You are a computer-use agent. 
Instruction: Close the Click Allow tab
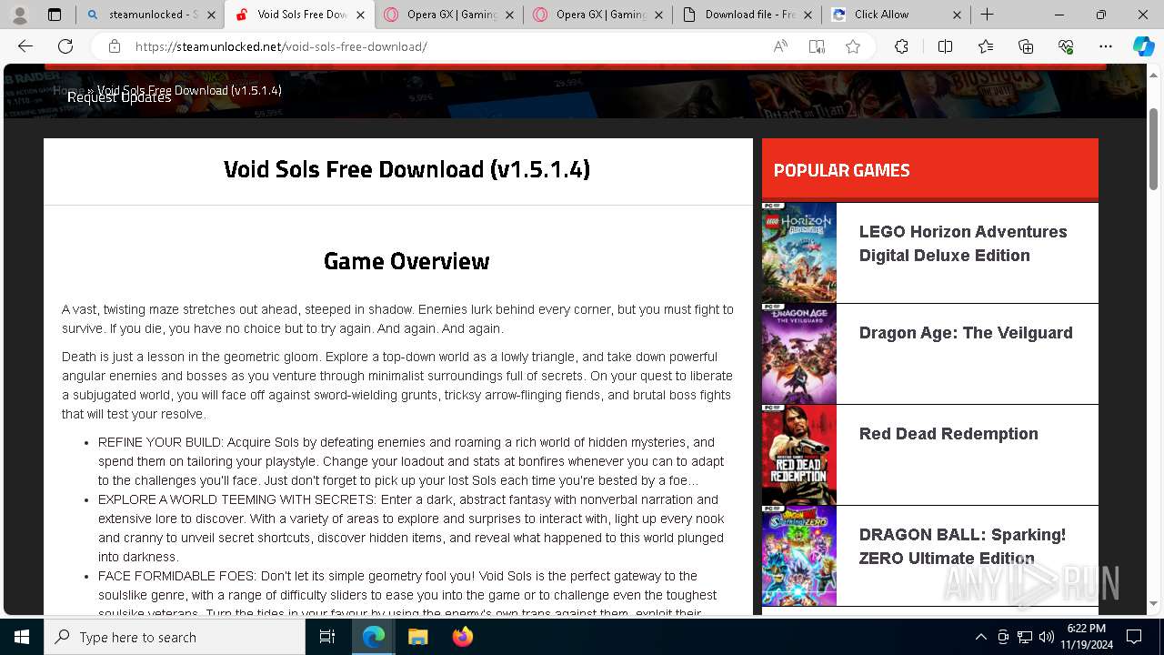(x=957, y=15)
